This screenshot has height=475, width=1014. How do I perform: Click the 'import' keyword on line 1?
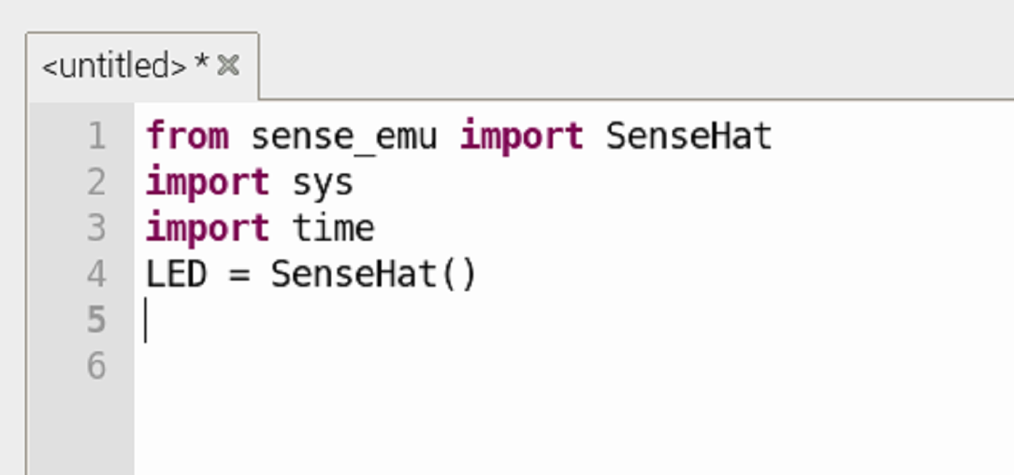click(x=522, y=136)
